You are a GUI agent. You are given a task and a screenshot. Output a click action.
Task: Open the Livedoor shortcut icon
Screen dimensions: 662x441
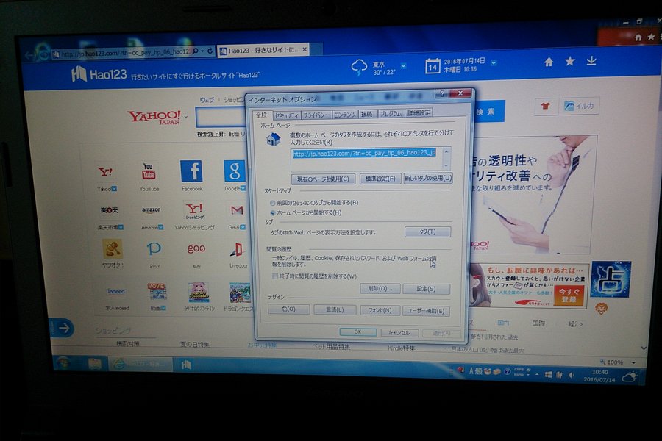237,249
